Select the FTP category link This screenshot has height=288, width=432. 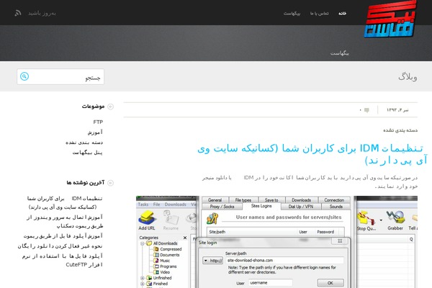pyautogui.click(x=98, y=122)
